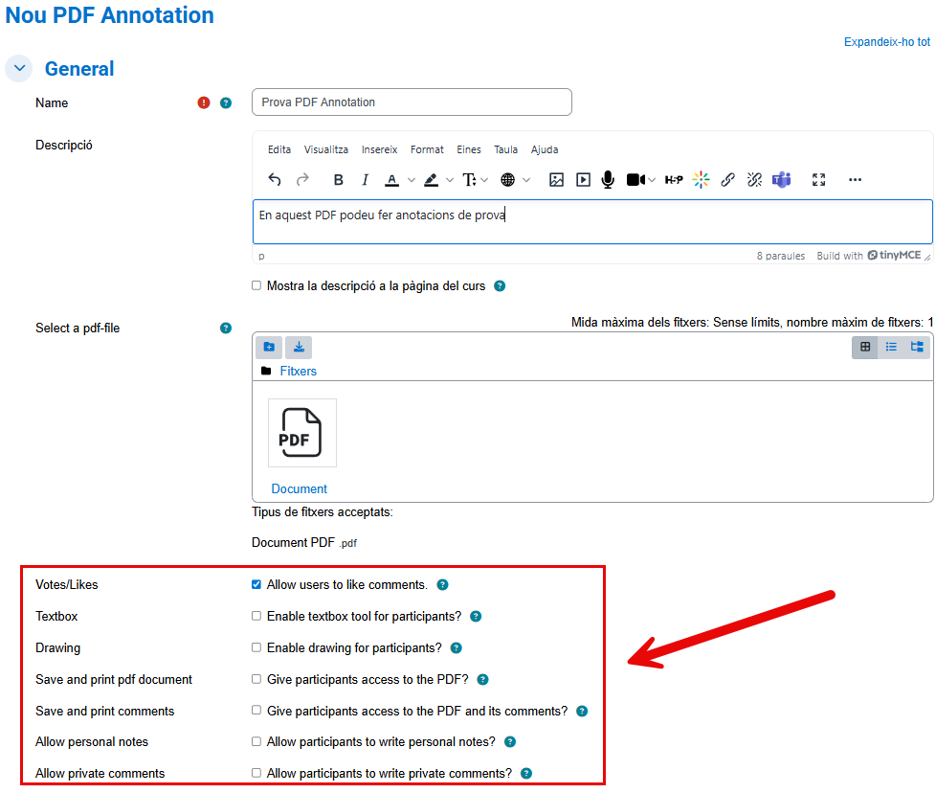Allow participants to write personal notes
The height and width of the screenshot is (793, 936).
tap(256, 741)
